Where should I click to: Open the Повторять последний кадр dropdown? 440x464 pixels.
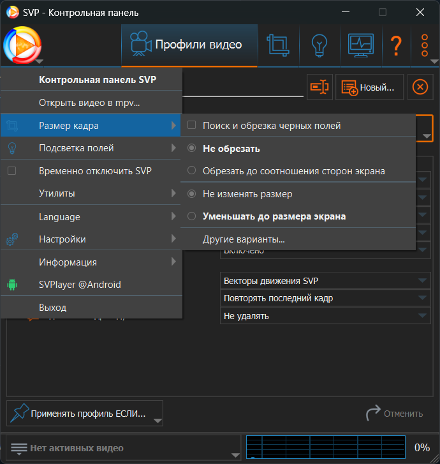325,298
